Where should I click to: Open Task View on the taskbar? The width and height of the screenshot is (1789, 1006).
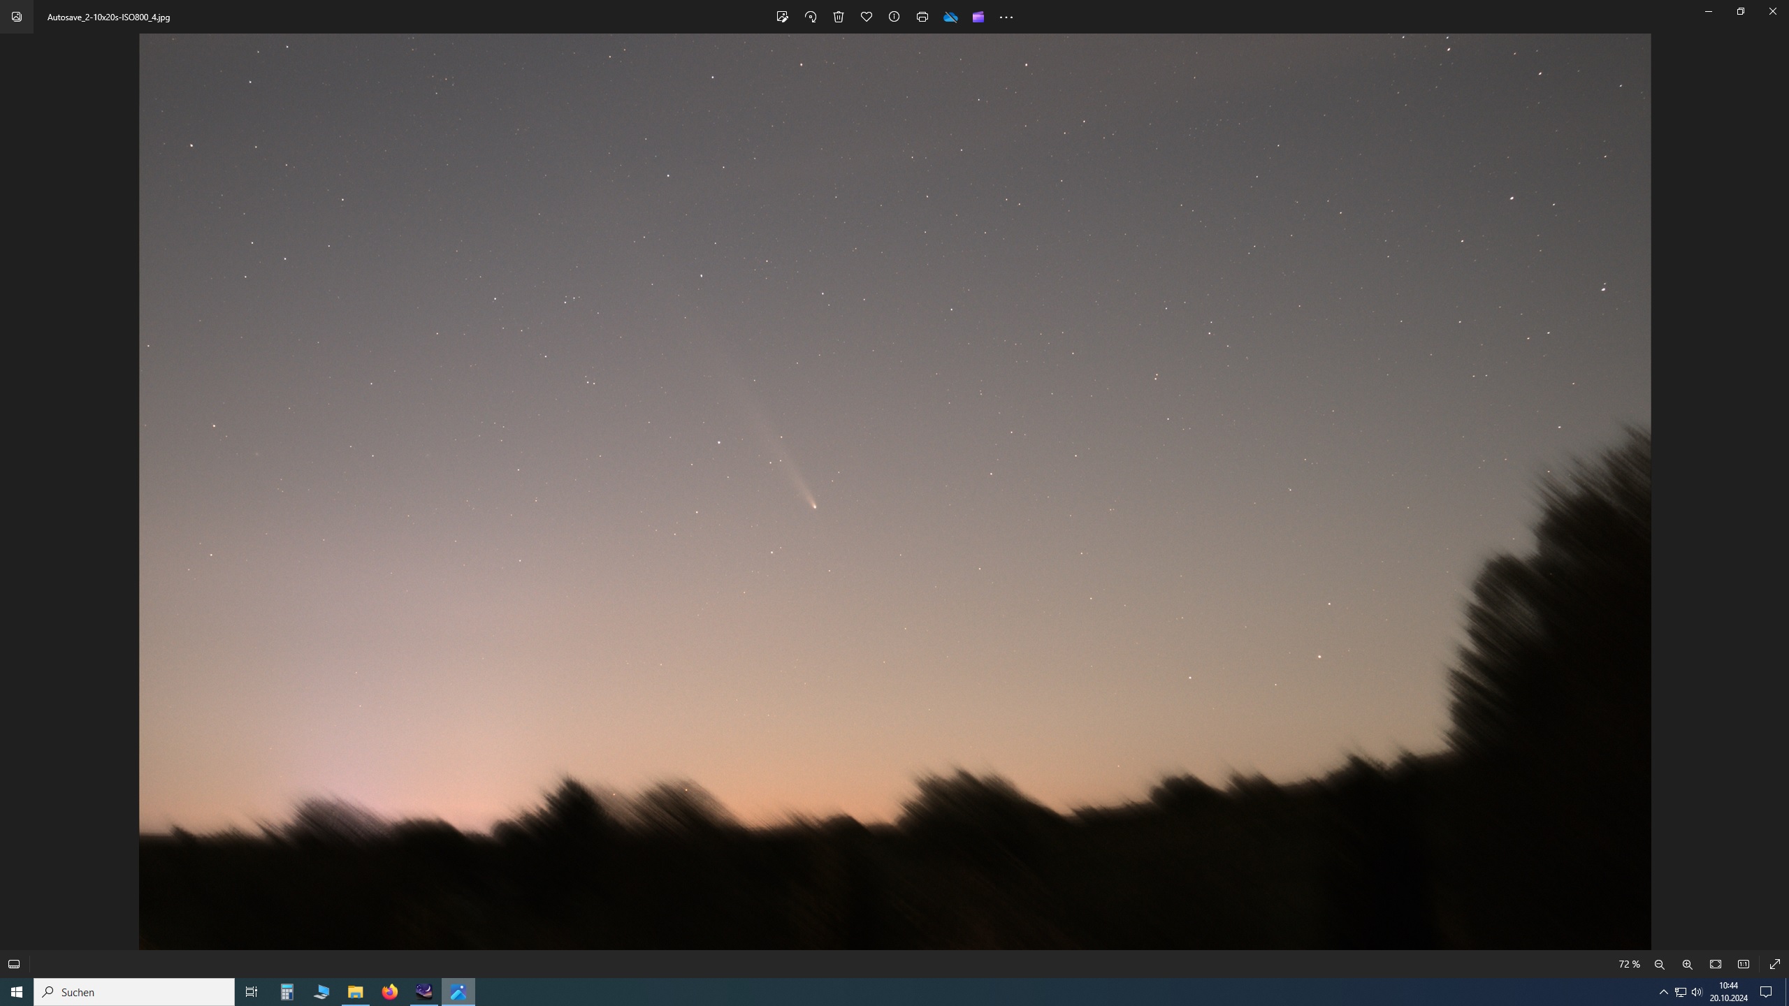click(252, 992)
